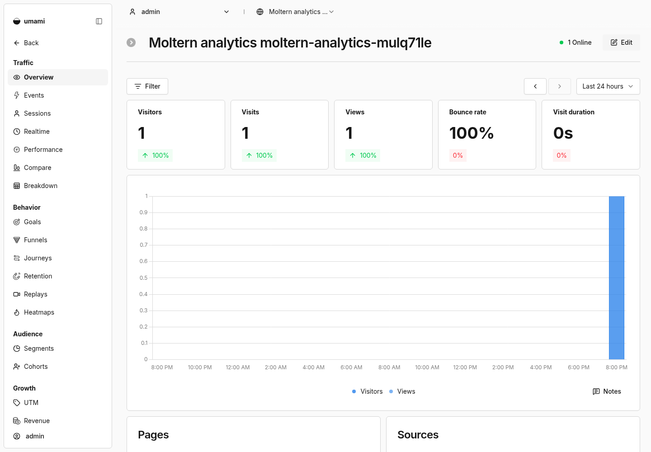Click the Funnels icon

click(x=17, y=240)
